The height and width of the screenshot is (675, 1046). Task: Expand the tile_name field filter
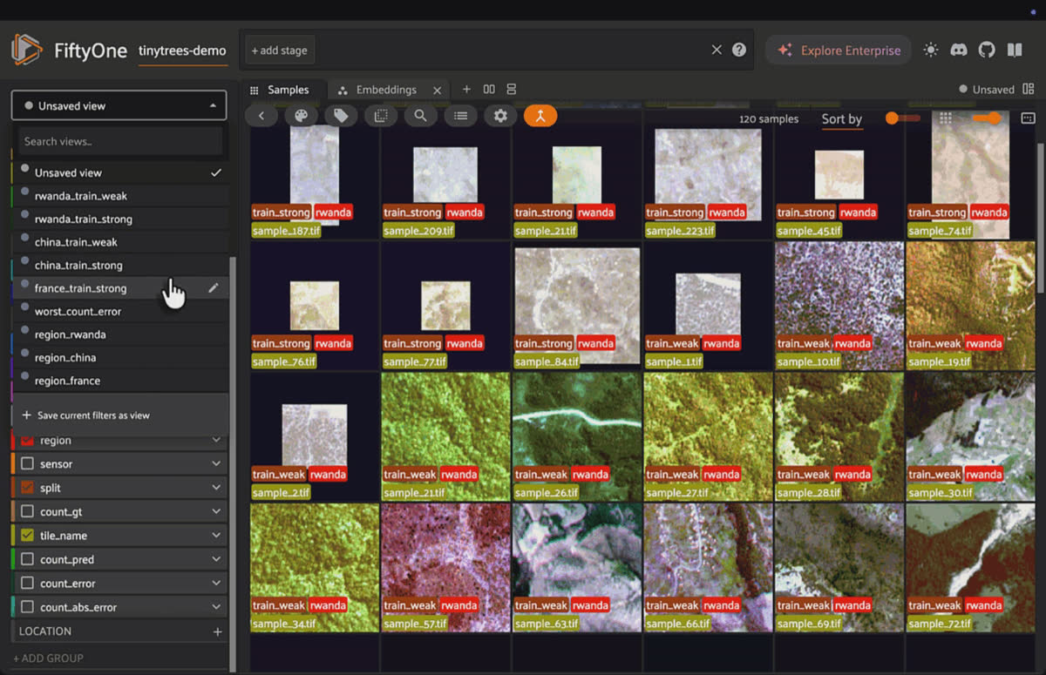[216, 536]
